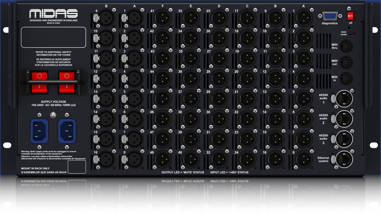Click the right blue power inlet
The width and height of the screenshot is (381, 215).
(66, 129)
